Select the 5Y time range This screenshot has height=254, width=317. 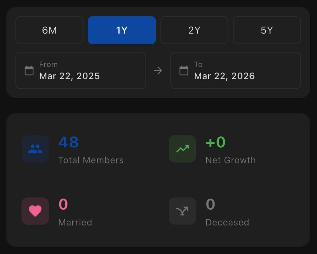coord(267,30)
